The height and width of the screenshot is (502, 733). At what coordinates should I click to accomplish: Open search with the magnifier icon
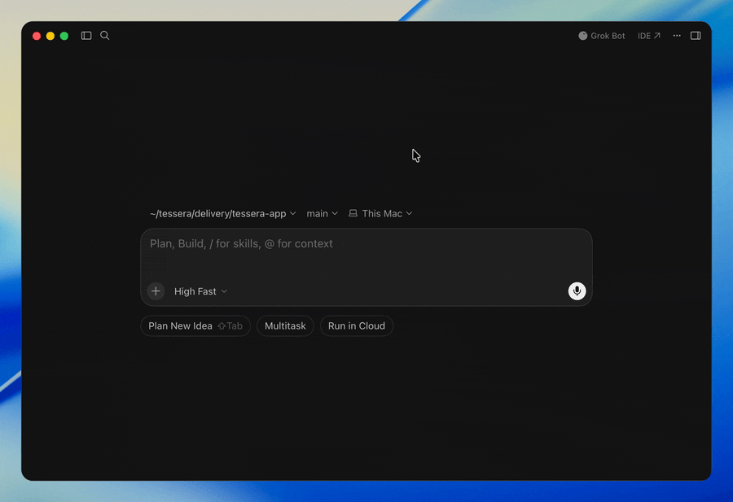click(x=105, y=36)
